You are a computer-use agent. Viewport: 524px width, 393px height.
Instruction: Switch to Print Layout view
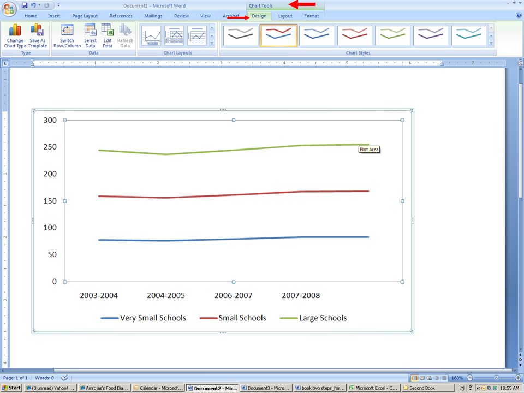pos(415,378)
